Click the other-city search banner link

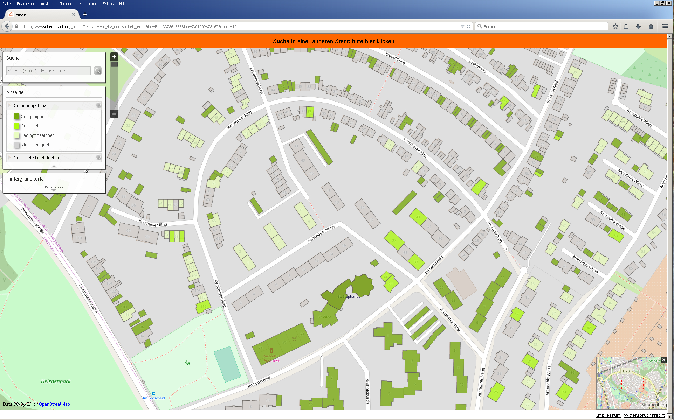(x=333, y=41)
